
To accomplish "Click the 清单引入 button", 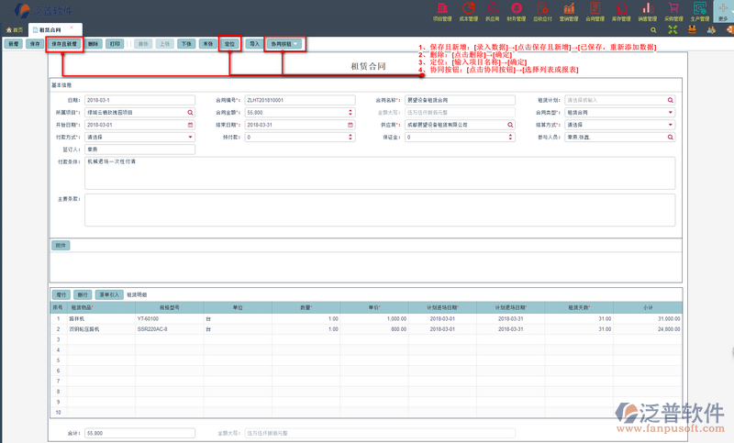I will click(x=111, y=295).
